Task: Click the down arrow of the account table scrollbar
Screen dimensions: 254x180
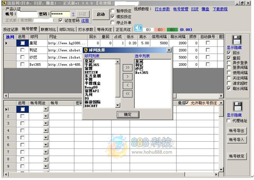Action: point(221,169)
